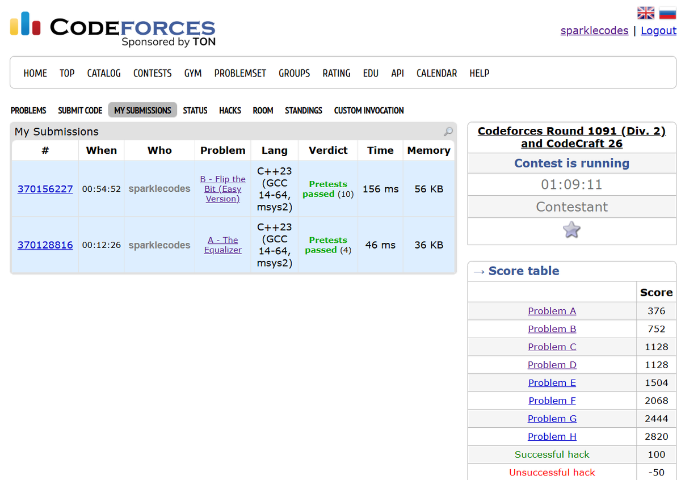
Task: Click the Logout link
Action: pyautogui.click(x=658, y=31)
